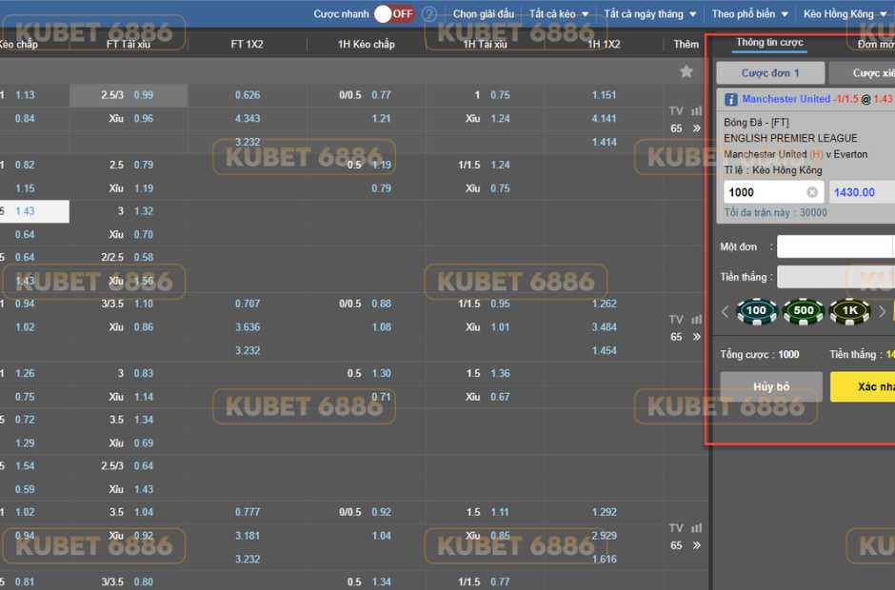Pick 1H 1X2 odds 1.151
This screenshot has height=590, width=895.
click(x=604, y=95)
